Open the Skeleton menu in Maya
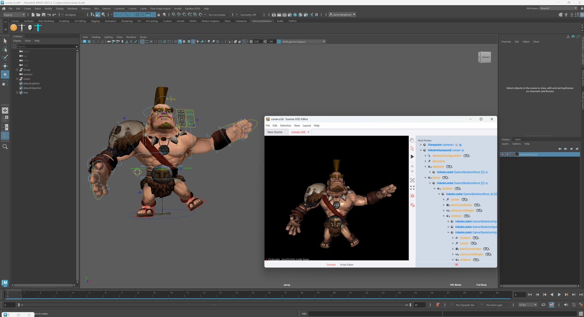The height and width of the screenshot is (317, 584). [x=86, y=9]
